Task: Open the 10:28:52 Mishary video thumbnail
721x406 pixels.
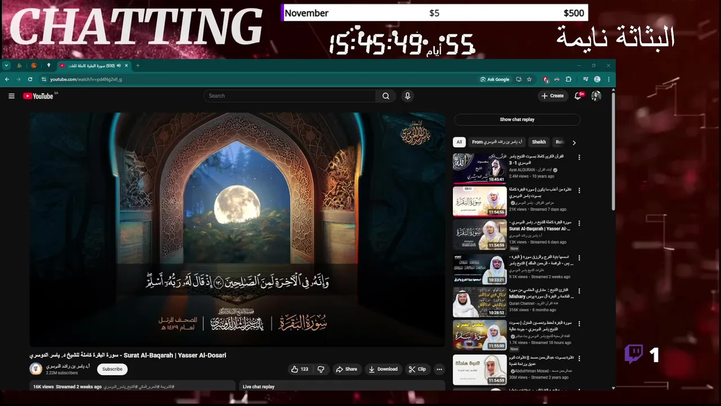Action: pyautogui.click(x=480, y=302)
